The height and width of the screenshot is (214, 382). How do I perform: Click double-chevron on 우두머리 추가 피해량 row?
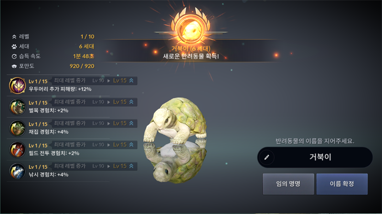[x=131, y=80]
